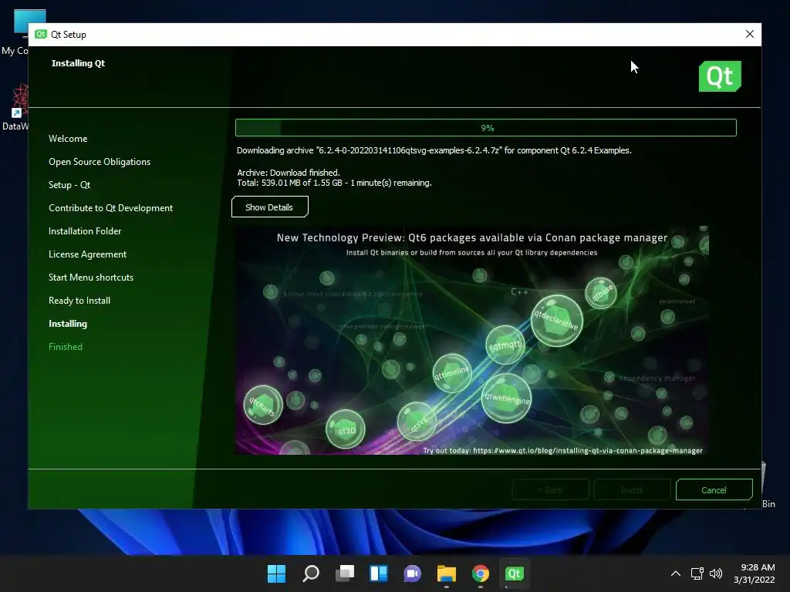Select the Welcome step in sidebar
The height and width of the screenshot is (592, 790).
[68, 139]
